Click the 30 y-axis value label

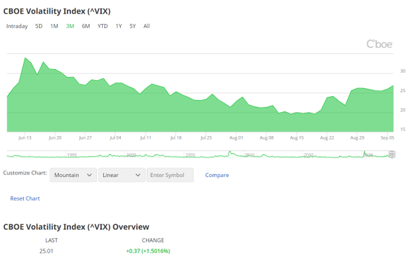point(403,71)
